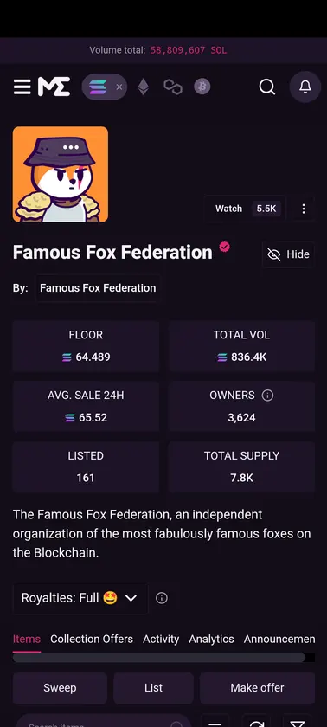This screenshot has width=327, height=727.
Task: Click the horizontal tabs scrollbar
Action: click(x=159, y=658)
